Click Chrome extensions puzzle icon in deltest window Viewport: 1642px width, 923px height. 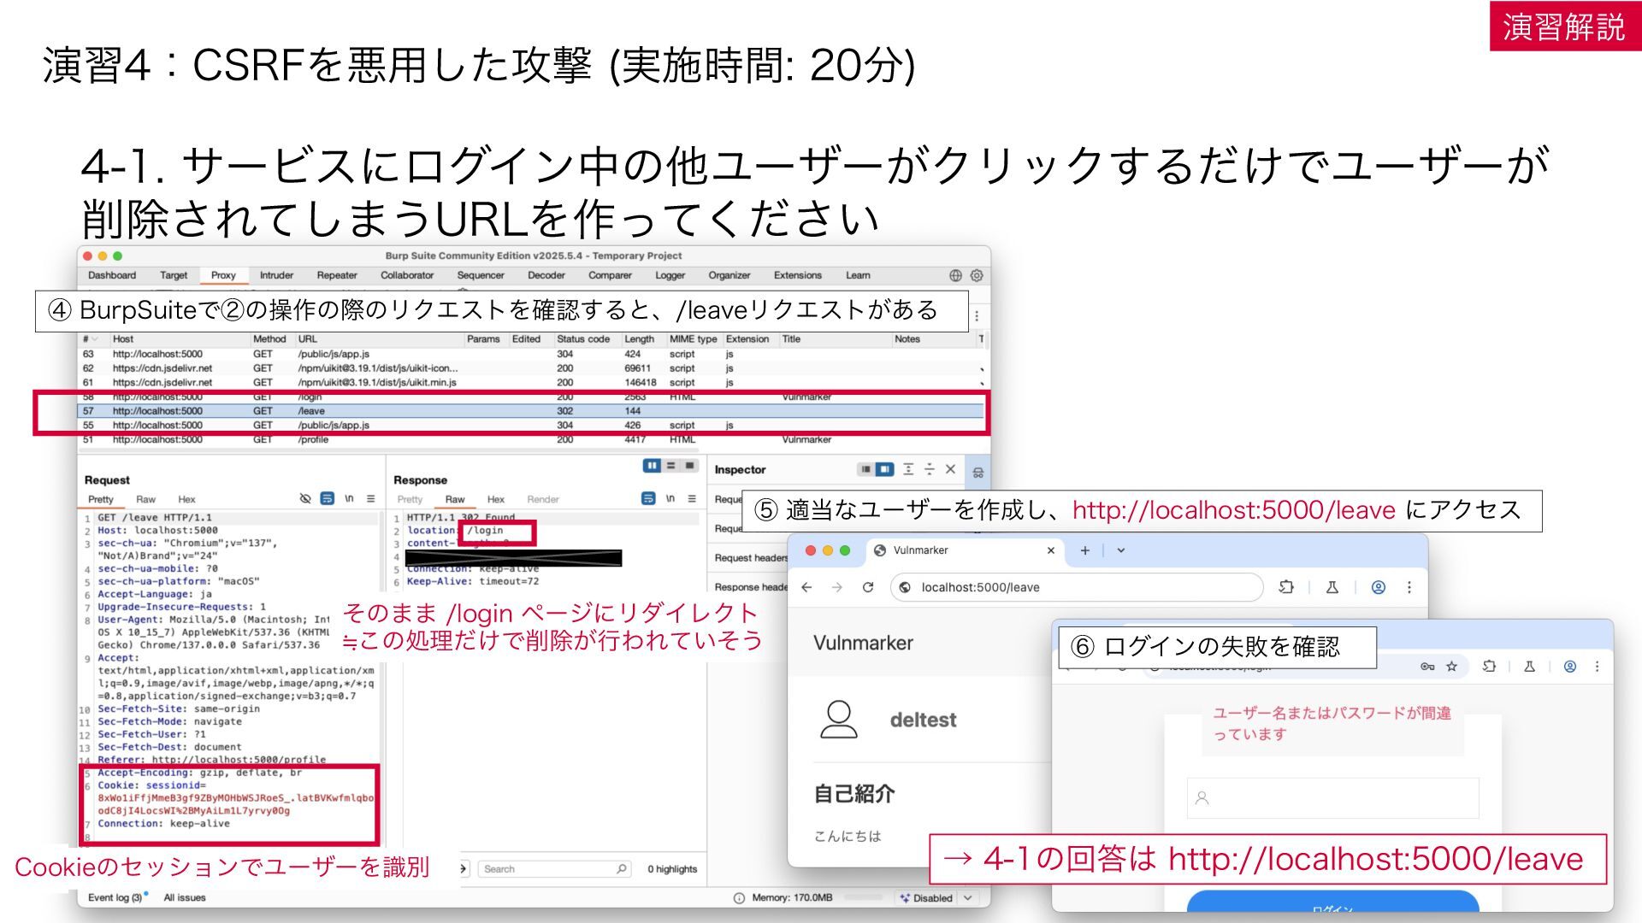click(x=1285, y=587)
